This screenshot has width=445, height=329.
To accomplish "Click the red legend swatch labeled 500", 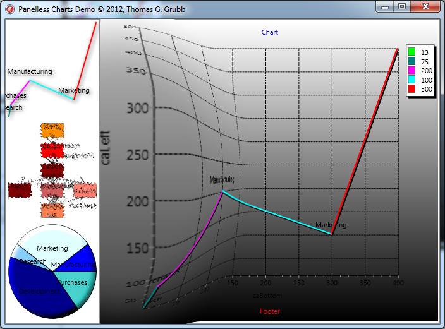I will pyautogui.click(x=411, y=90).
